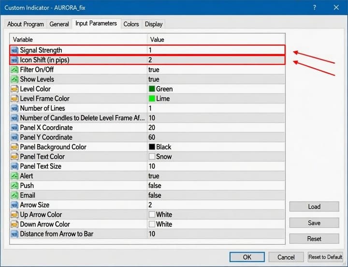
Task: Click the white swatch for Up Arrow Color
Action: point(152,215)
